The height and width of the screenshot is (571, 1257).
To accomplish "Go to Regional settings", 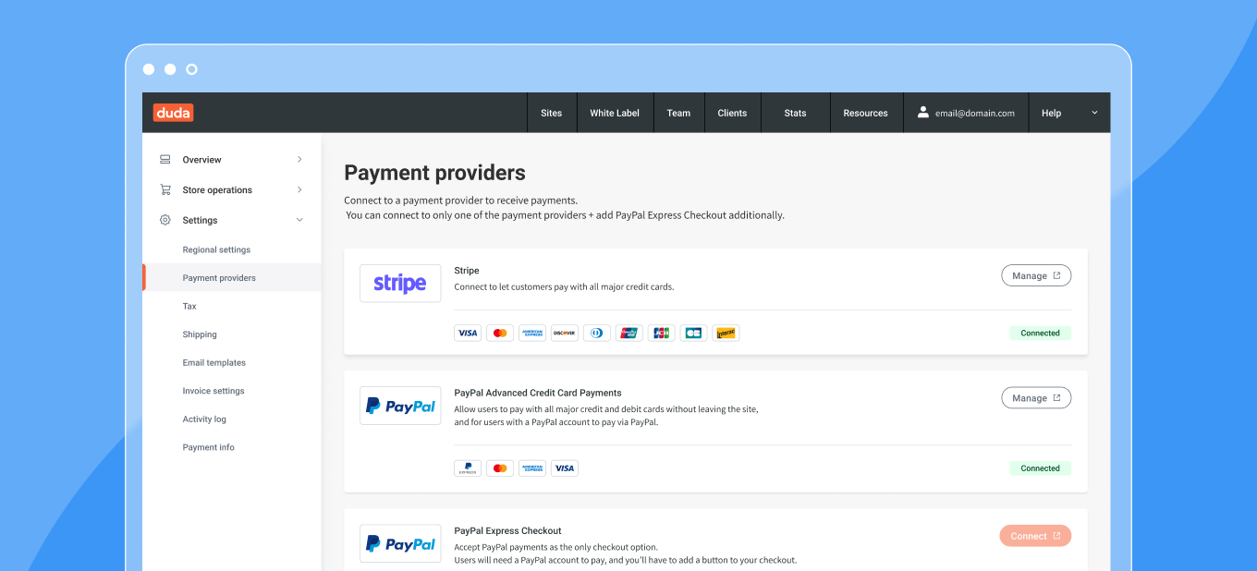I will [216, 249].
